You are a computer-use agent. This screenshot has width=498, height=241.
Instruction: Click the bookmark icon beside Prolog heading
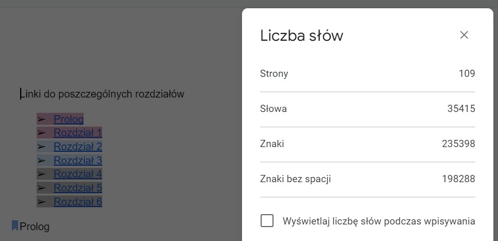click(x=15, y=226)
